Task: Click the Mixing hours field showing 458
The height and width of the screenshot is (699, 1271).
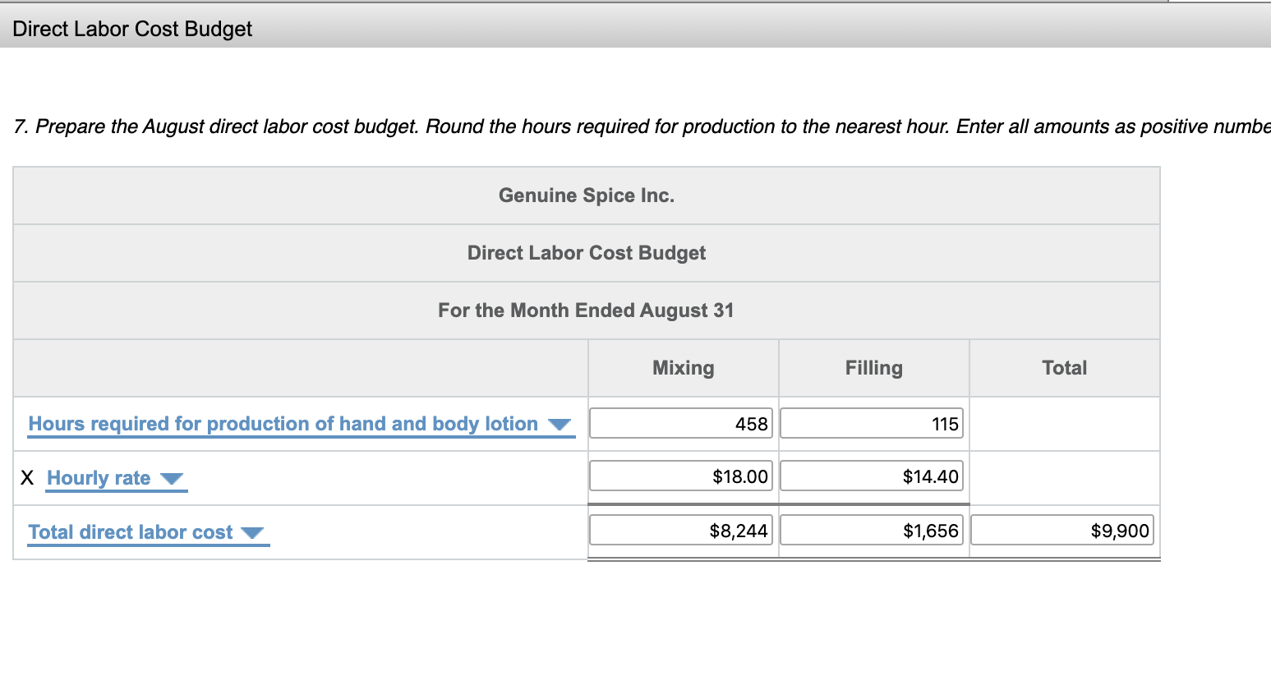Action: (681, 424)
